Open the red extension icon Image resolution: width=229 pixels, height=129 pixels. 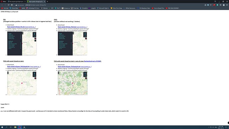(x=214, y=5)
